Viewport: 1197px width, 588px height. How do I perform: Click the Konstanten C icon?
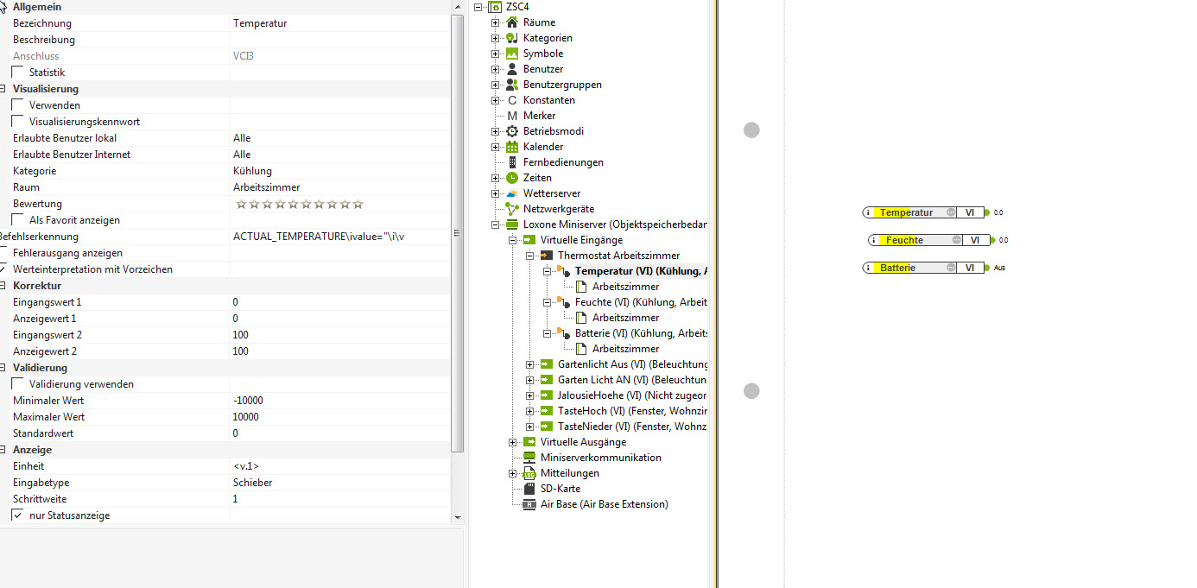click(512, 100)
